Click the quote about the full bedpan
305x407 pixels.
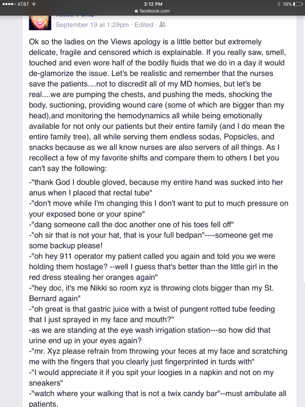point(151,240)
